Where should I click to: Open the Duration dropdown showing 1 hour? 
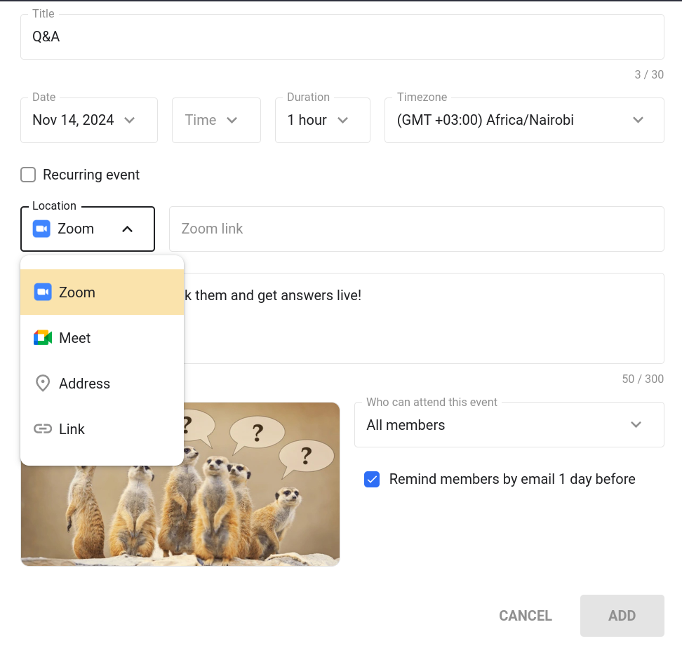323,120
